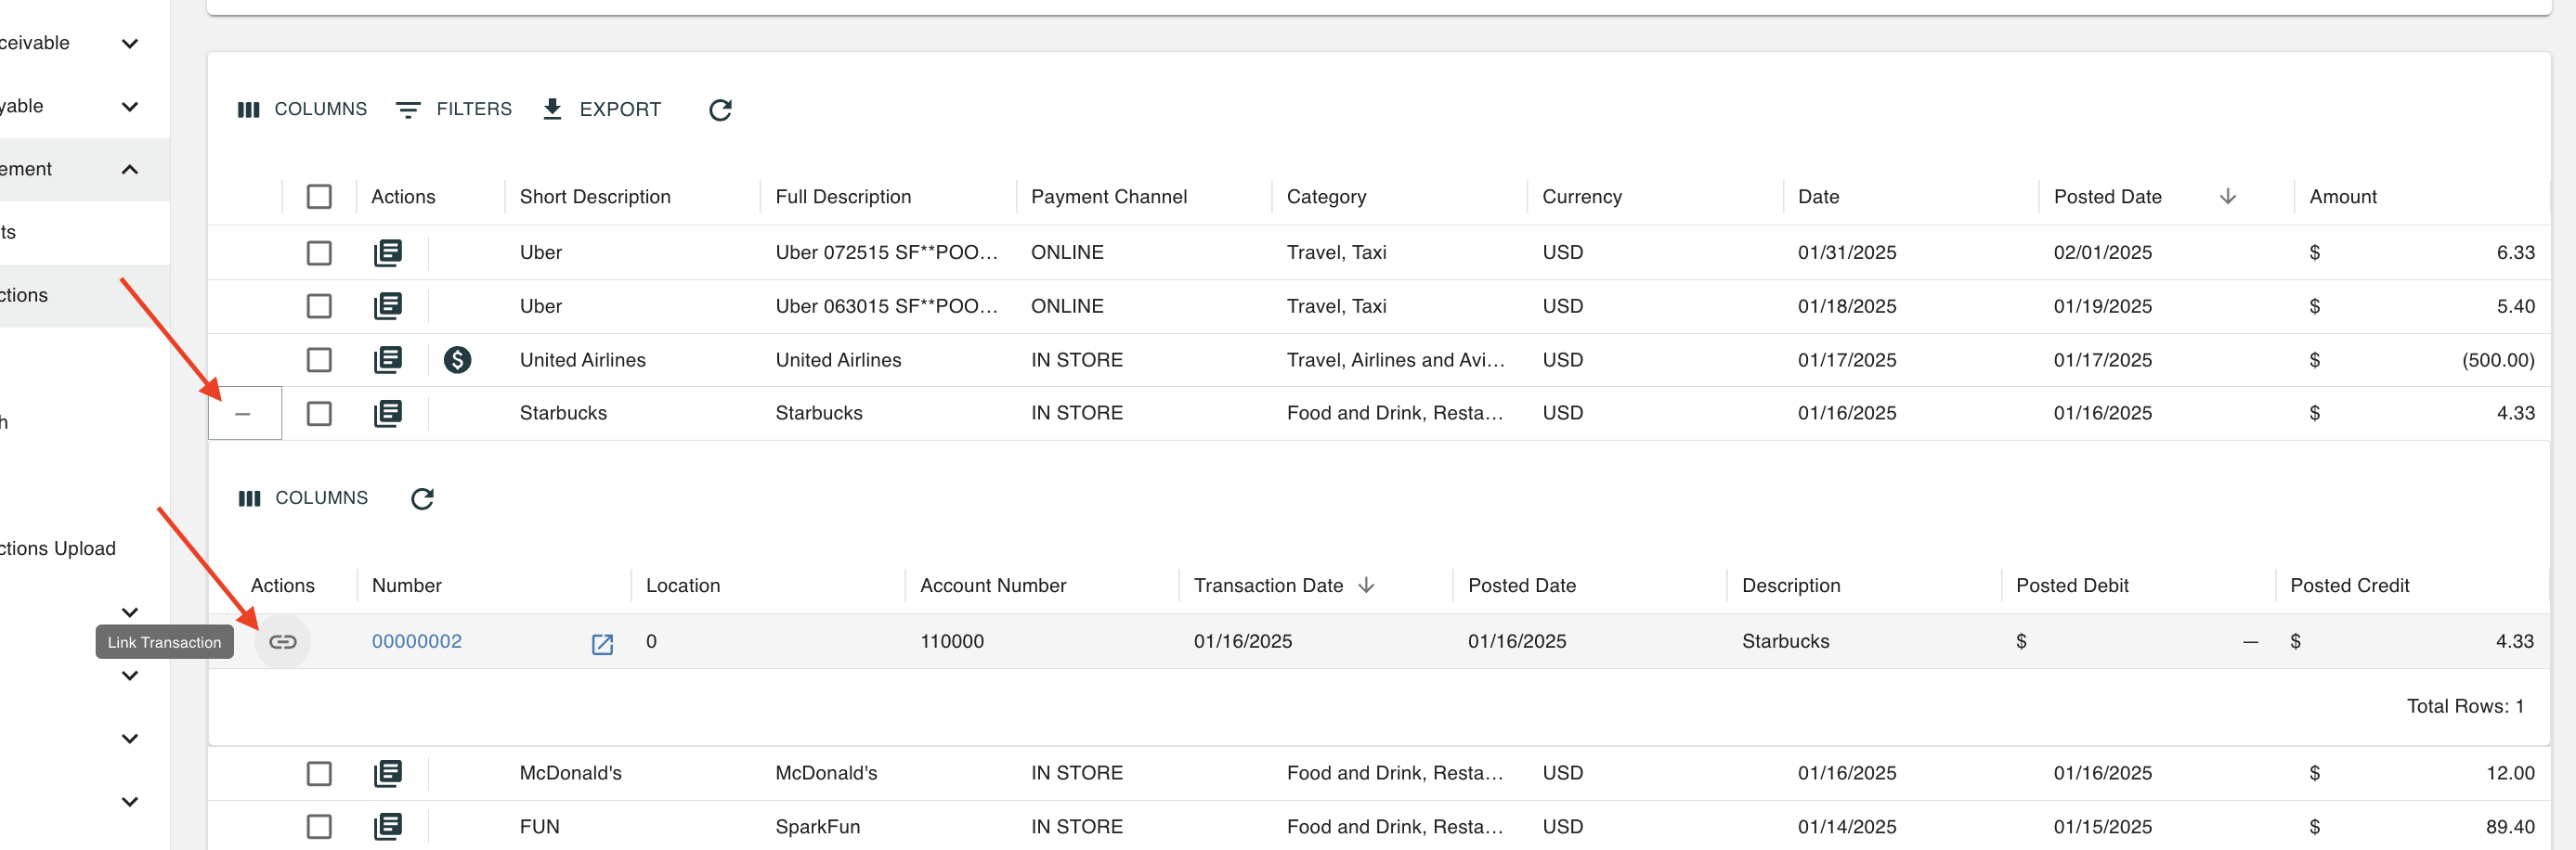Click the Link Transaction chain icon

[283, 641]
